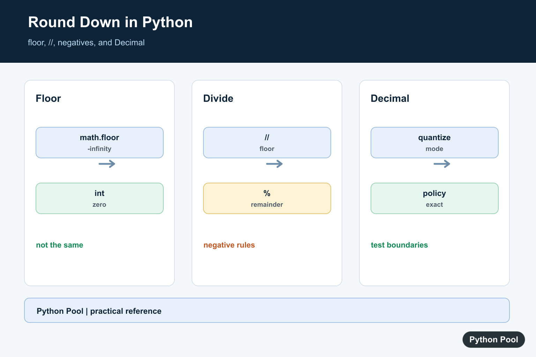
Task: Select the policy exact box
Action: pos(434,198)
